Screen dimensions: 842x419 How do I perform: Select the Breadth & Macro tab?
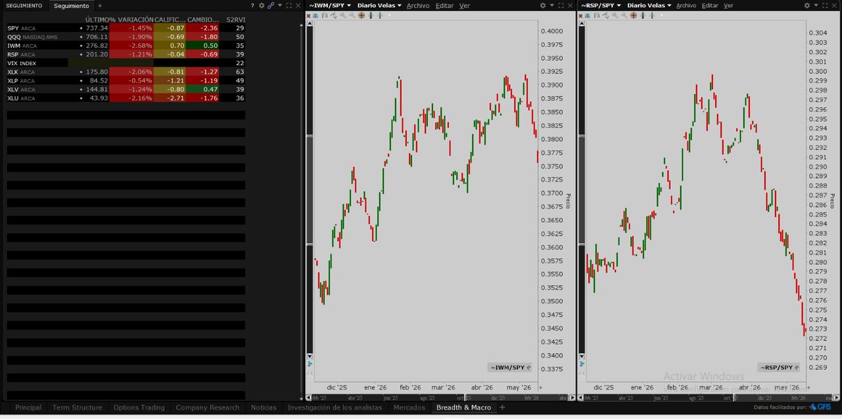[463, 407]
